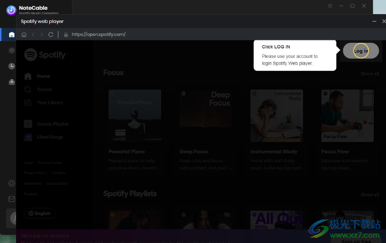Open Liked Songs
The height and width of the screenshot is (243, 386).
point(50,137)
